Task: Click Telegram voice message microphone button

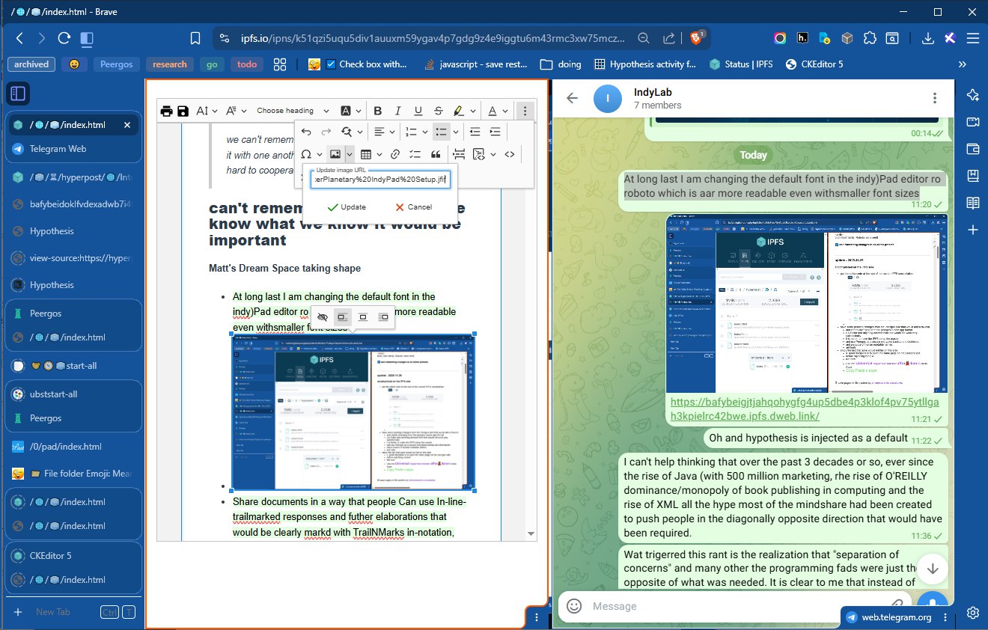Action: (x=932, y=605)
